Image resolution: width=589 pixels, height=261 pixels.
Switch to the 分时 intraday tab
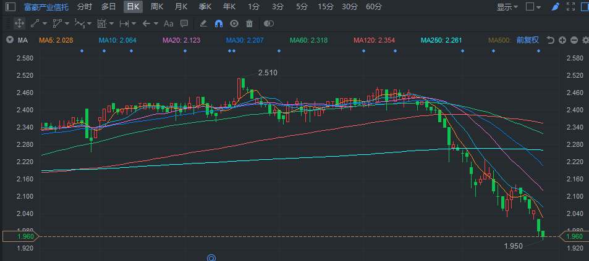point(85,7)
